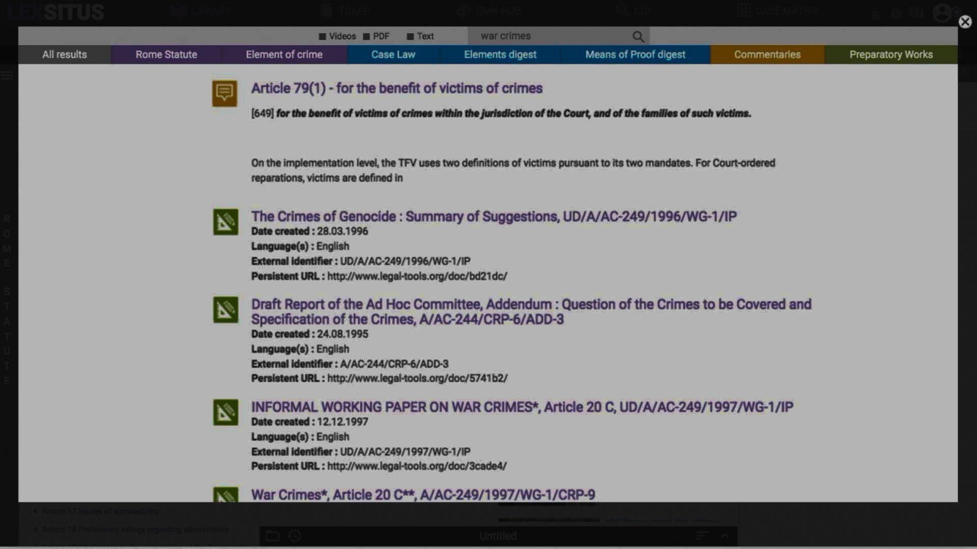Image resolution: width=977 pixels, height=549 pixels.
Task: Close the search results overlay
Action: coord(965,22)
